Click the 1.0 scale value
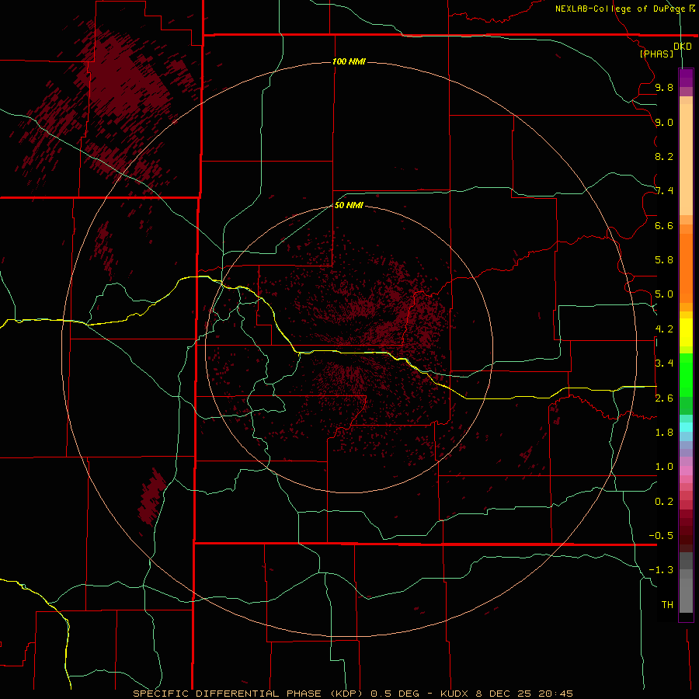Viewport: 699px width, 699px height. click(x=664, y=467)
